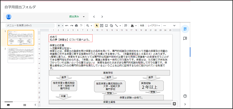Click the メニューを検索 search box
The width and height of the screenshot is (233, 109).
point(30,26)
